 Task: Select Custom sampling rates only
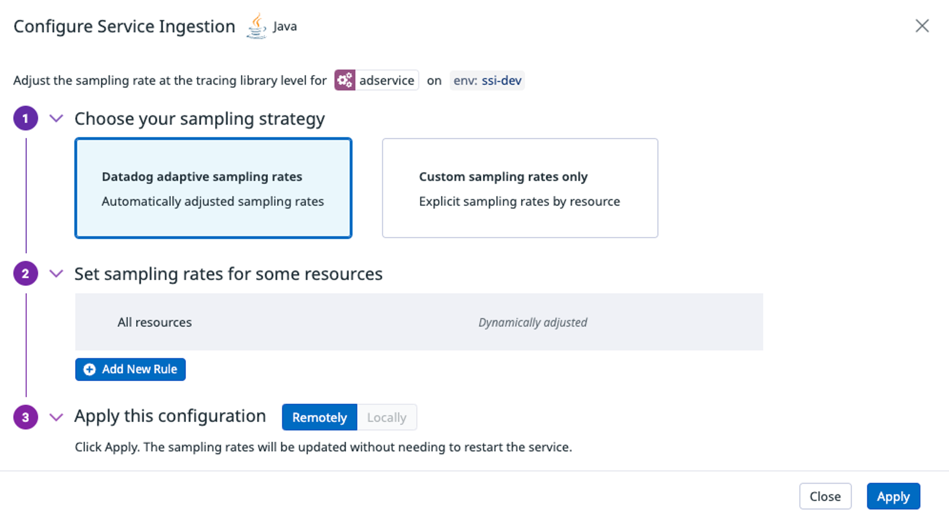[x=519, y=188]
